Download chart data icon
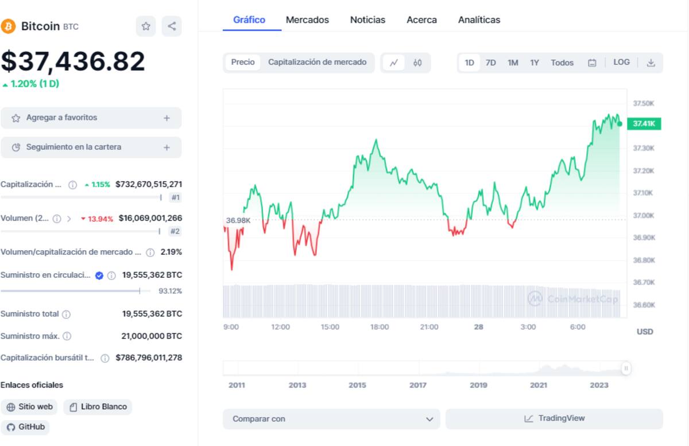Viewport: 689px width, 446px height. coord(651,63)
